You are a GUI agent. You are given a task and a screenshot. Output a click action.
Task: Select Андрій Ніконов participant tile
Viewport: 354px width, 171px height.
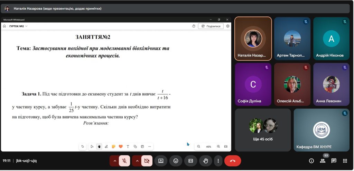point(331,39)
